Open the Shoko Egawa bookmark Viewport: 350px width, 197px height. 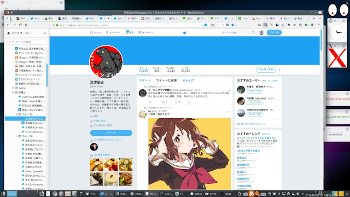click(x=33, y=171)
